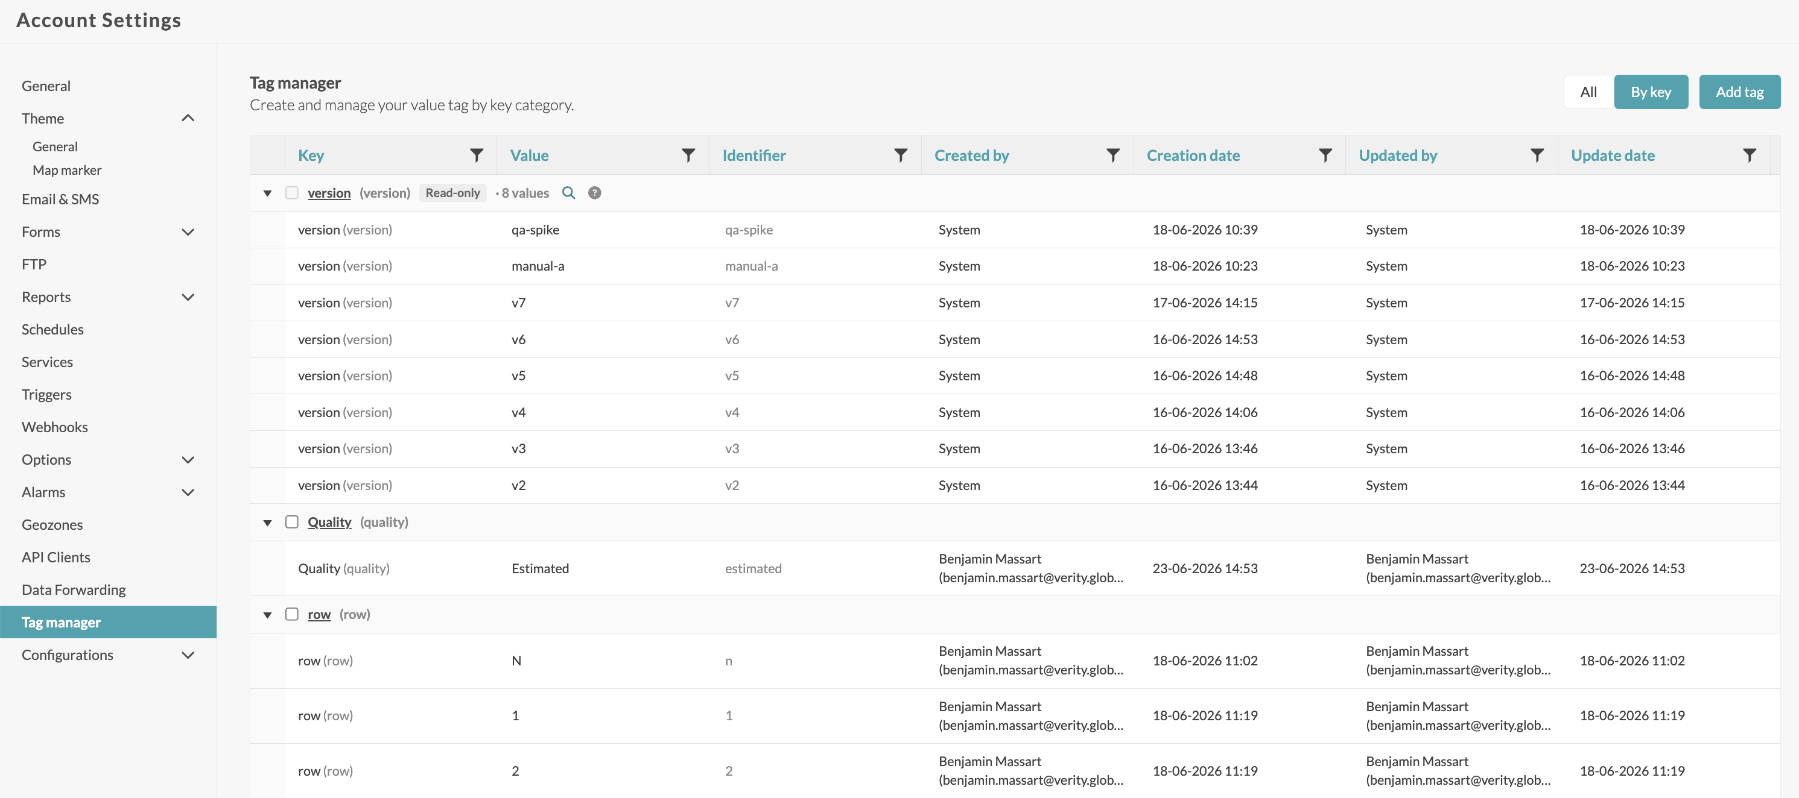The height and width of the screenshot is (798, 1799).
Task: Switch tag view to All
Action: click(x=1588, y=92)
